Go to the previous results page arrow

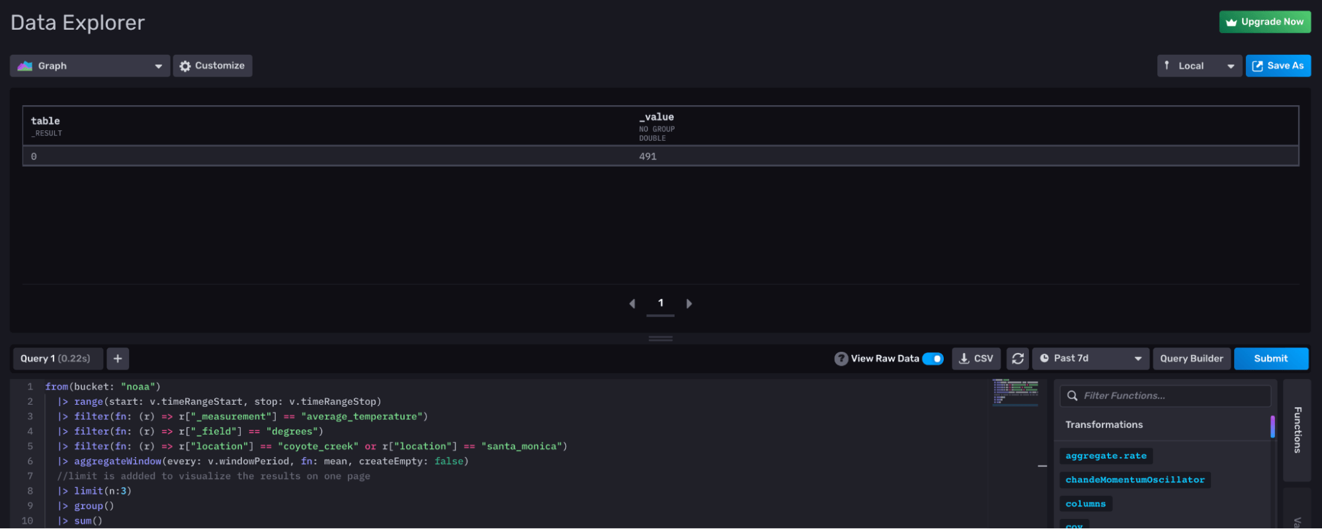[632, 304]
